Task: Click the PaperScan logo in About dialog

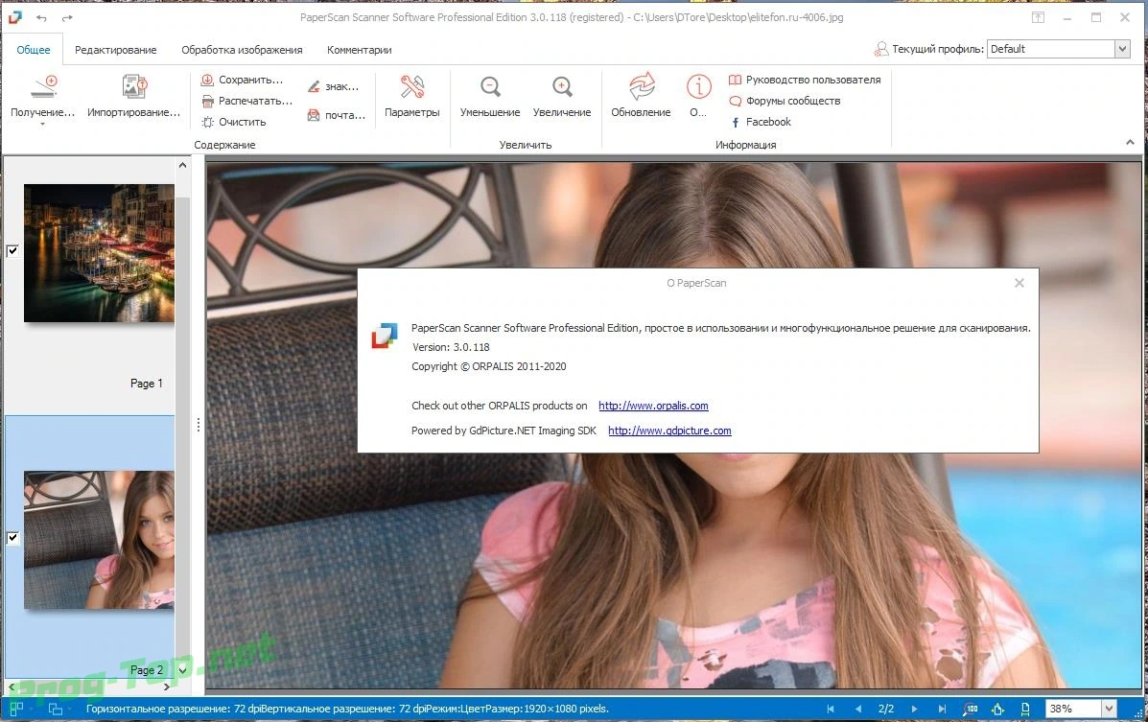Action: (385, 336)
